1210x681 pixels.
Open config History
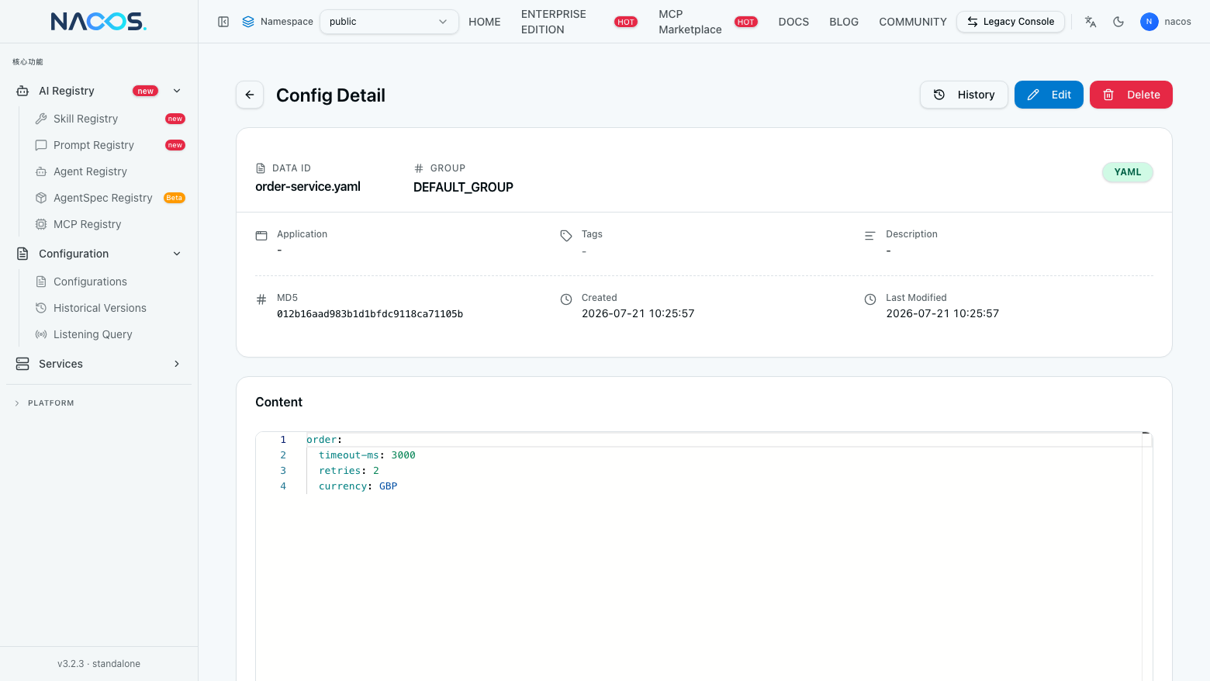pyautogui.click(x=964, y=95)
